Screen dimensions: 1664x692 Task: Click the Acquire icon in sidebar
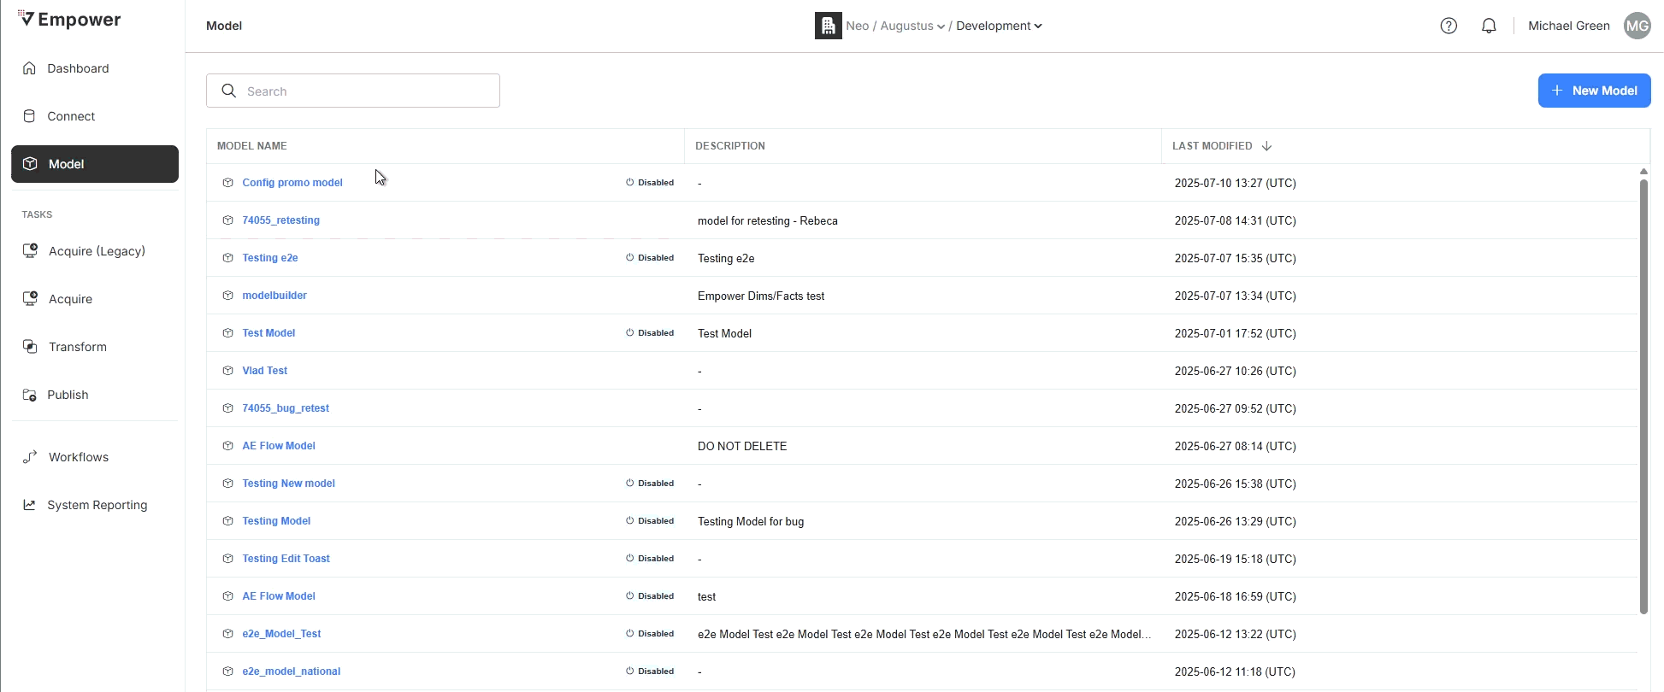[30, 299]
